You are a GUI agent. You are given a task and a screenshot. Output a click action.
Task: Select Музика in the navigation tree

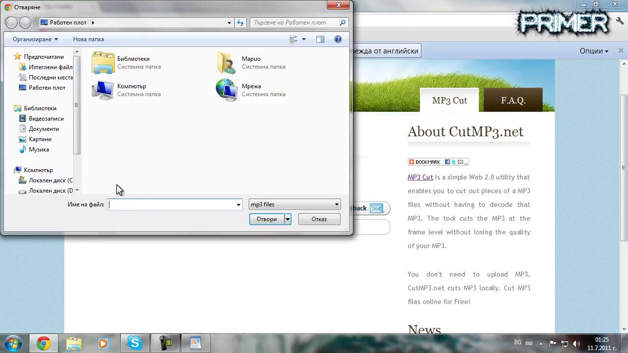pos(39,150)
